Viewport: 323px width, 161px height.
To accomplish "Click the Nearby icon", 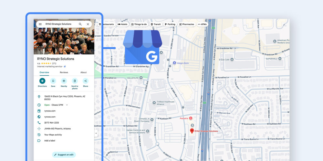I will click(64, 81).
